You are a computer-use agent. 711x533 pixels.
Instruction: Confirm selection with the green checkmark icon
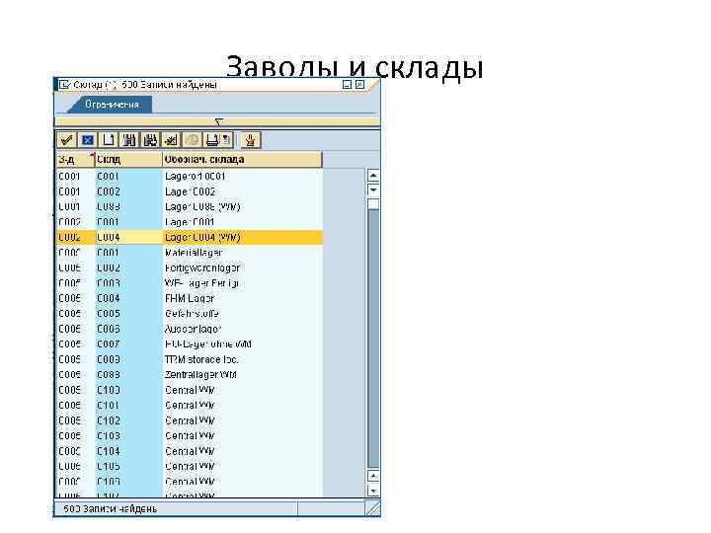tap(67, 140)
